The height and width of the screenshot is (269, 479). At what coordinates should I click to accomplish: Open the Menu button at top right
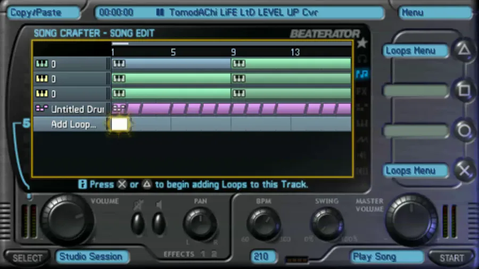[x=435, y=13]
